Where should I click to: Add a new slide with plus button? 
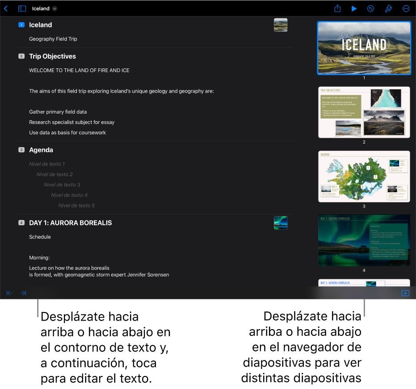[x=405, y=293]
